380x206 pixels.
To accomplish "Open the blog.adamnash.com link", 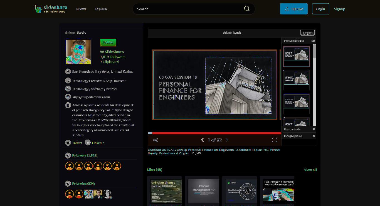I will pos(91,97).
